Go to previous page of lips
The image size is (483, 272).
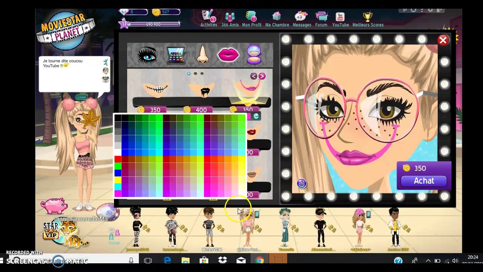[x=254, y=76]
